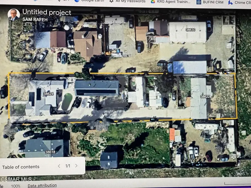
Task: Select the 38624 parcel label on the map
Action: click(48, 94)
